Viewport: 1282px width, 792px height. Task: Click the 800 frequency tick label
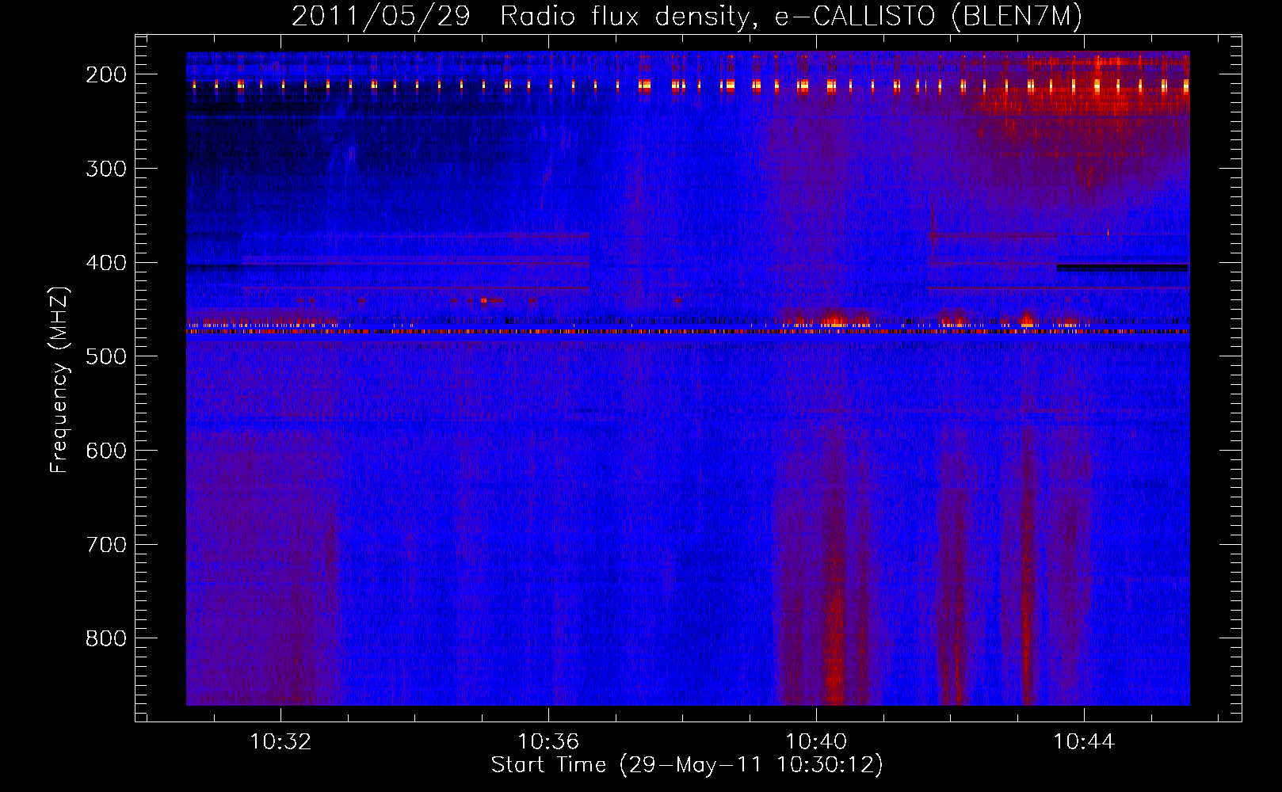(106, 638)
